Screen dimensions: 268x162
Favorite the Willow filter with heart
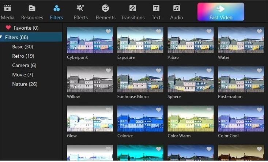(108, 71)
